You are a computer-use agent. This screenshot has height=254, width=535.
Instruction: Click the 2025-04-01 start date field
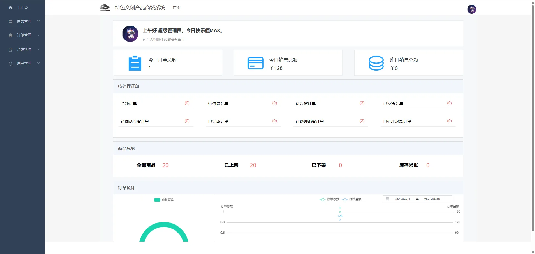[402, 199]
